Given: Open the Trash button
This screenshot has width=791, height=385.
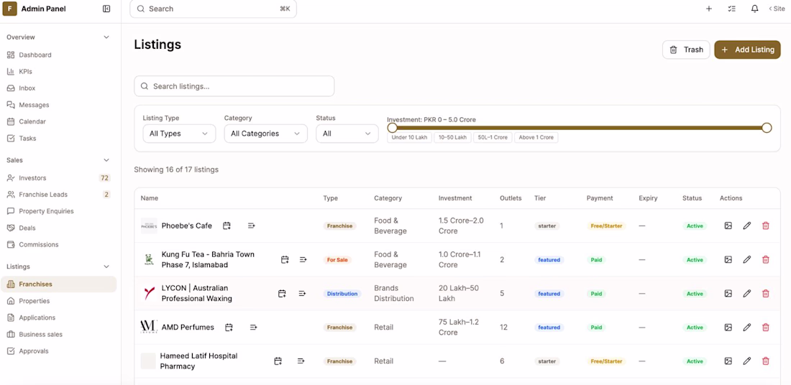Looking at the screenshot, I should pyautogui.click(x=686, y=50).
